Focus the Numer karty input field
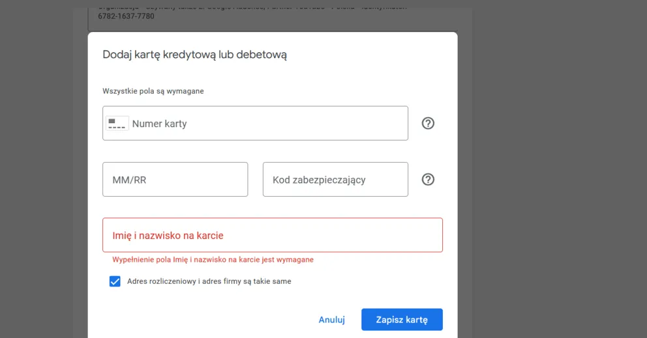The width and height of the screenshot is (647, 338). 256,123
